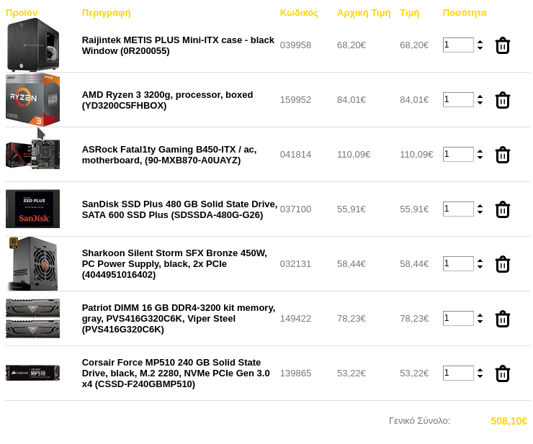Remove the Corsair Force MP510 SSD from cart
Viewport: 533px width, 444px height.
[x=503, y=373]
